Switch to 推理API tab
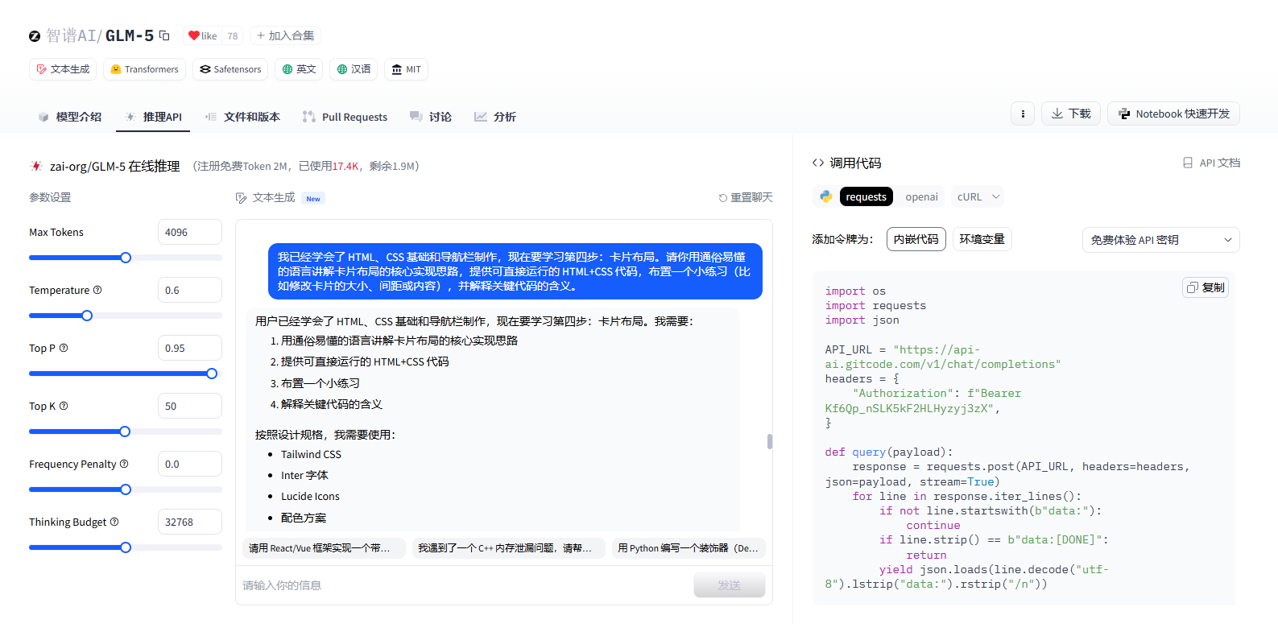The height and width of the screenshot is (636, 1278). pos(154,117)
